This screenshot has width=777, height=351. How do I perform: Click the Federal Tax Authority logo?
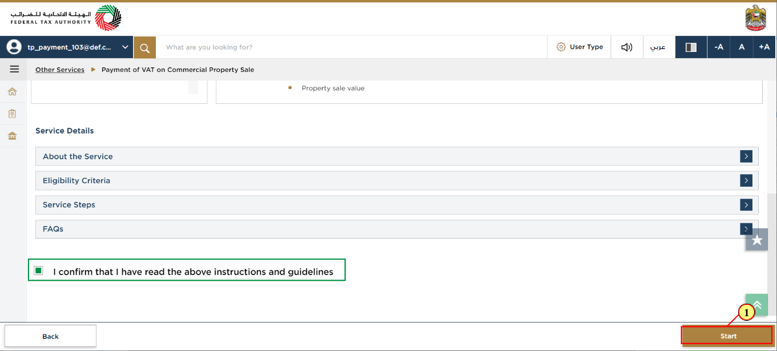66,18
